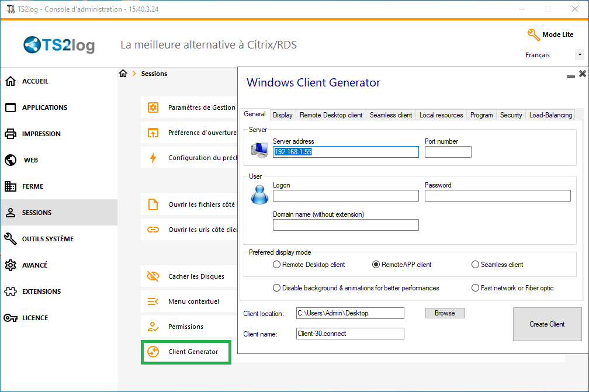The height and width of the screenshot is (392, 589).
Task: Click the Permissions user-check icon
Action: tap(153, 327)
